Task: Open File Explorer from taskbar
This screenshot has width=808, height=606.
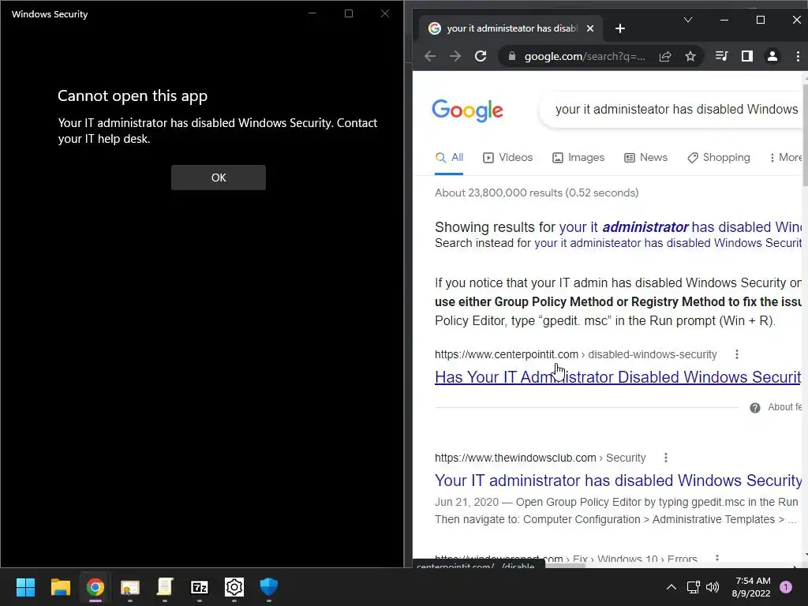Action: coord(60,587)
